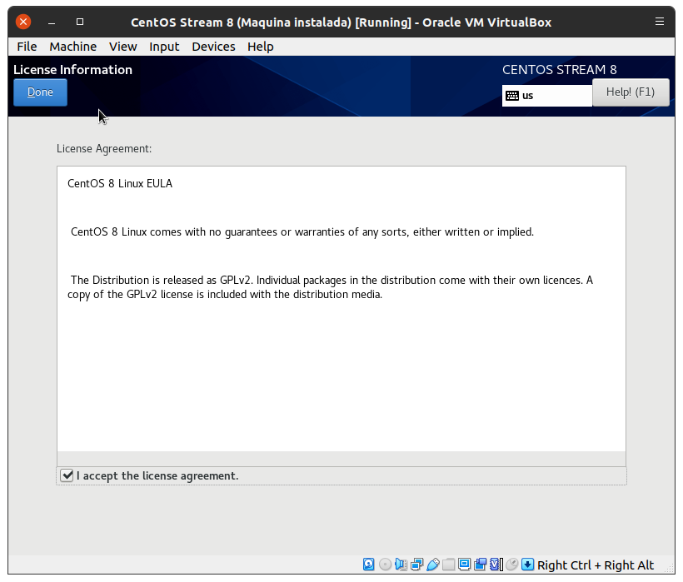
Task: Toggle the mouse integration status icon
Action: coord(512,565)
